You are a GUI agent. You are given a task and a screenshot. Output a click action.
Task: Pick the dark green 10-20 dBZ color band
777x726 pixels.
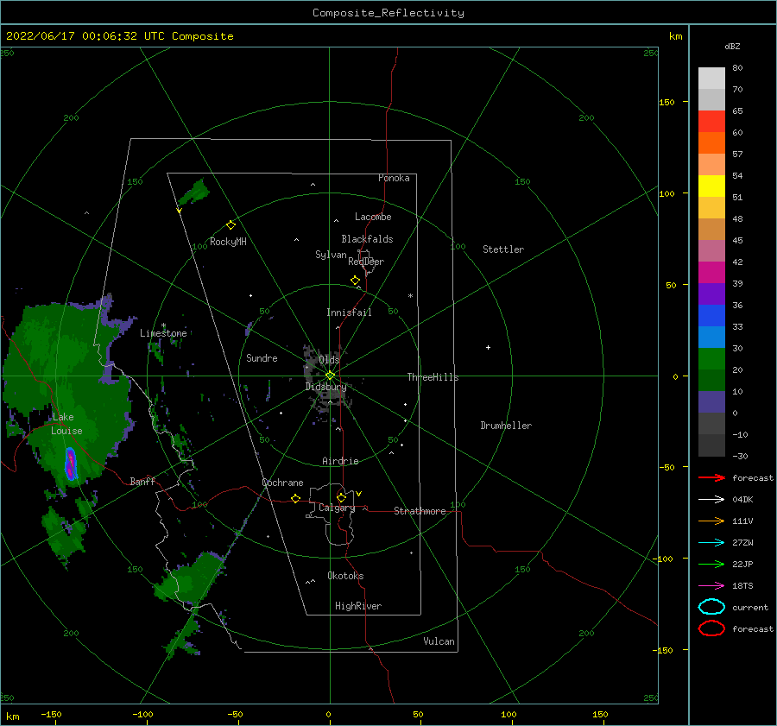(711, 381)
